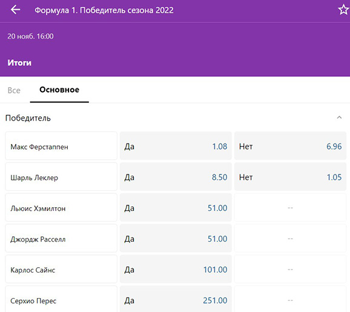The height and width of the screenshot is (312, 350).
Task: Click the Победитель section title
Action: [x=28, y=118]
